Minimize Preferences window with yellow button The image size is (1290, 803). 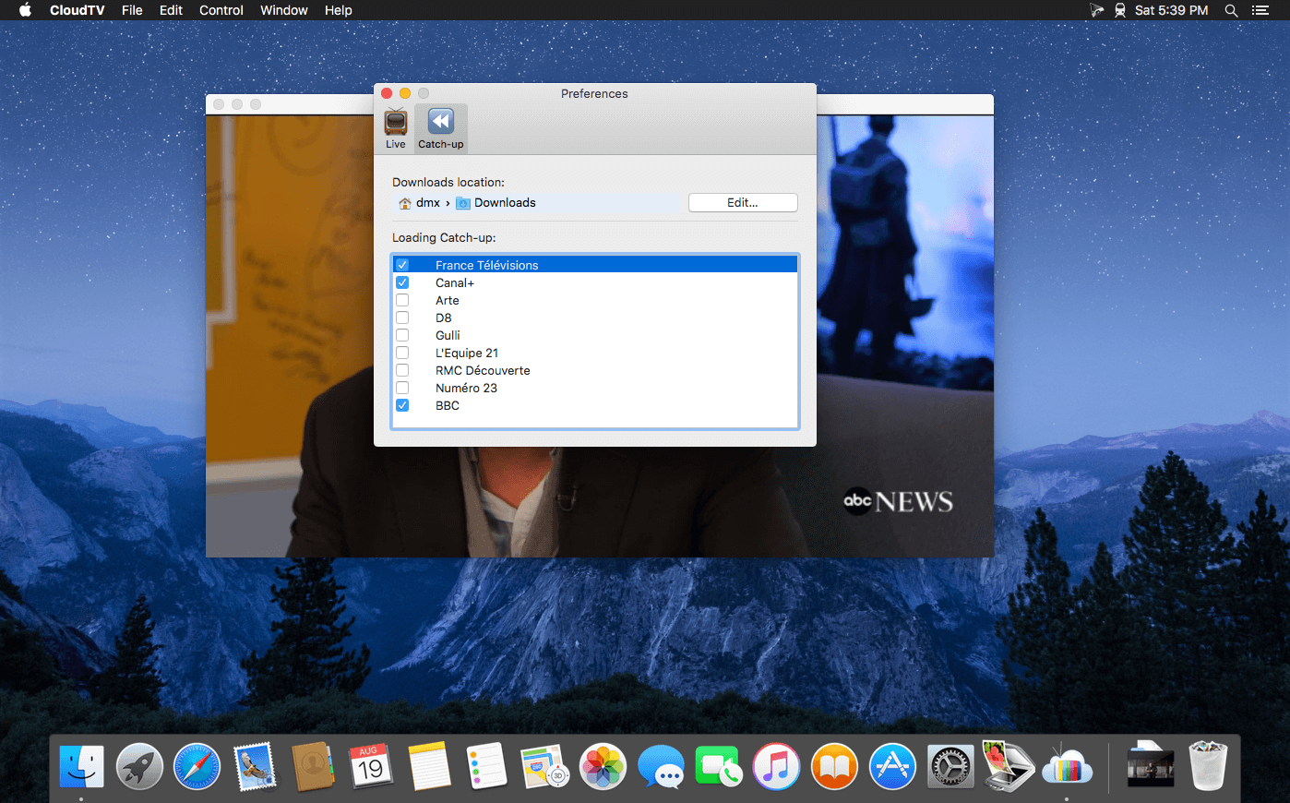(x=405, y=93)
